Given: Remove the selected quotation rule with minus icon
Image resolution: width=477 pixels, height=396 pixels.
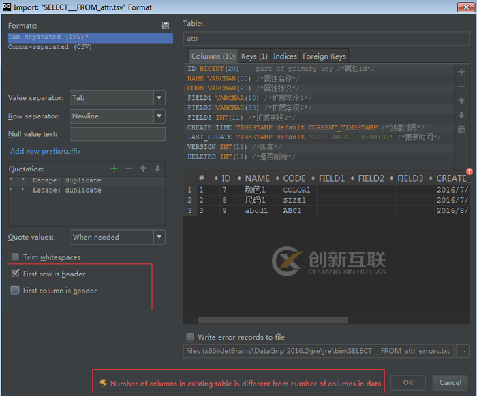Looking at the screenshot, I should [x=128, y=169].
